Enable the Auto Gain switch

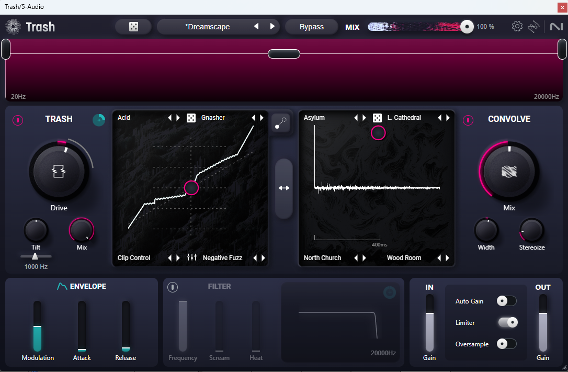click(x=506, y=301)
